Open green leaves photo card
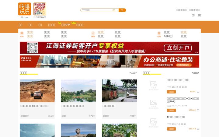 pos(119,130)
